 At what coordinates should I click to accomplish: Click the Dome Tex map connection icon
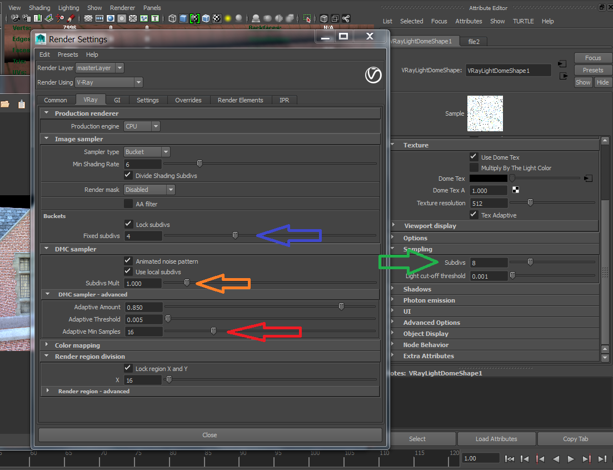tap(588, 179)
